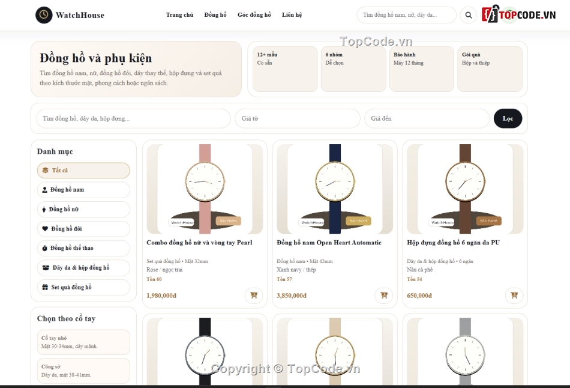Open Liên hệ menu item

pyautogui.click(x=292, y=15)
